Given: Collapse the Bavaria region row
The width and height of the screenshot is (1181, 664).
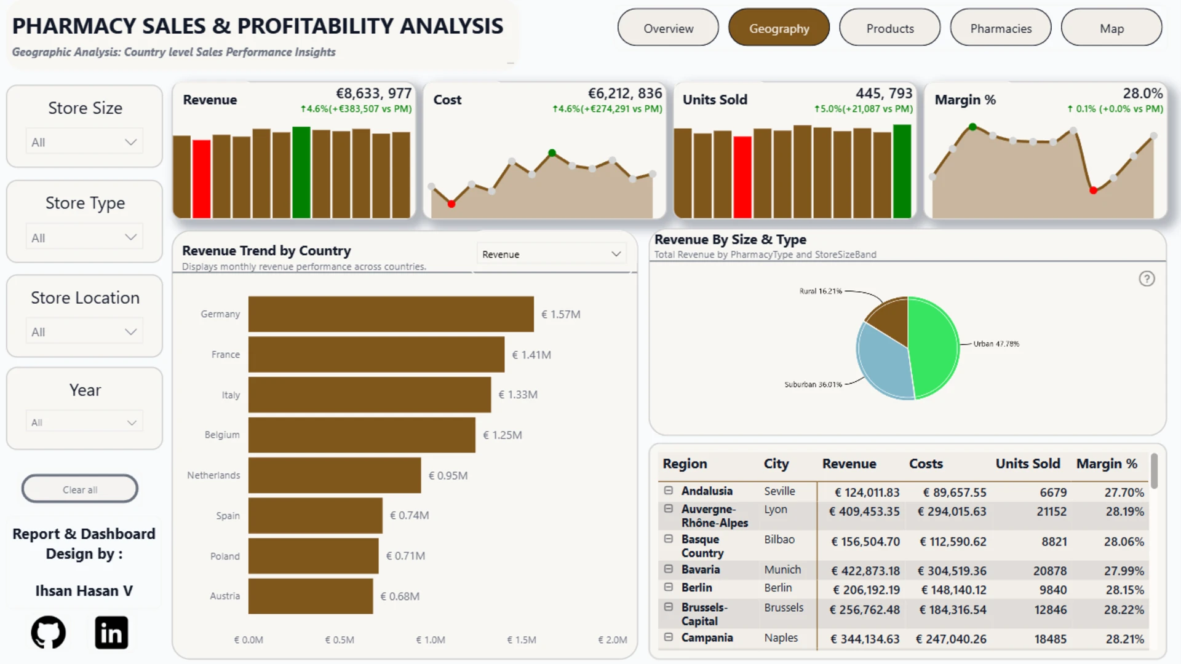Looking at the screenshot, I should (x=669, y=569).
